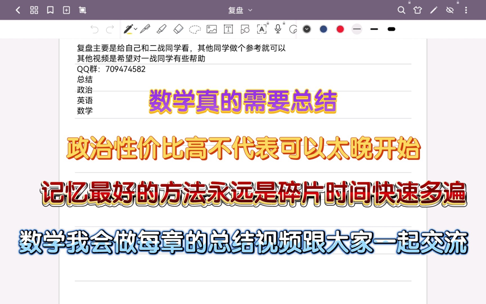Screen dimensions: 486x304
Task: Pick the dark blue color swatch
Action: pyautogui.click(x=324, y=29)
